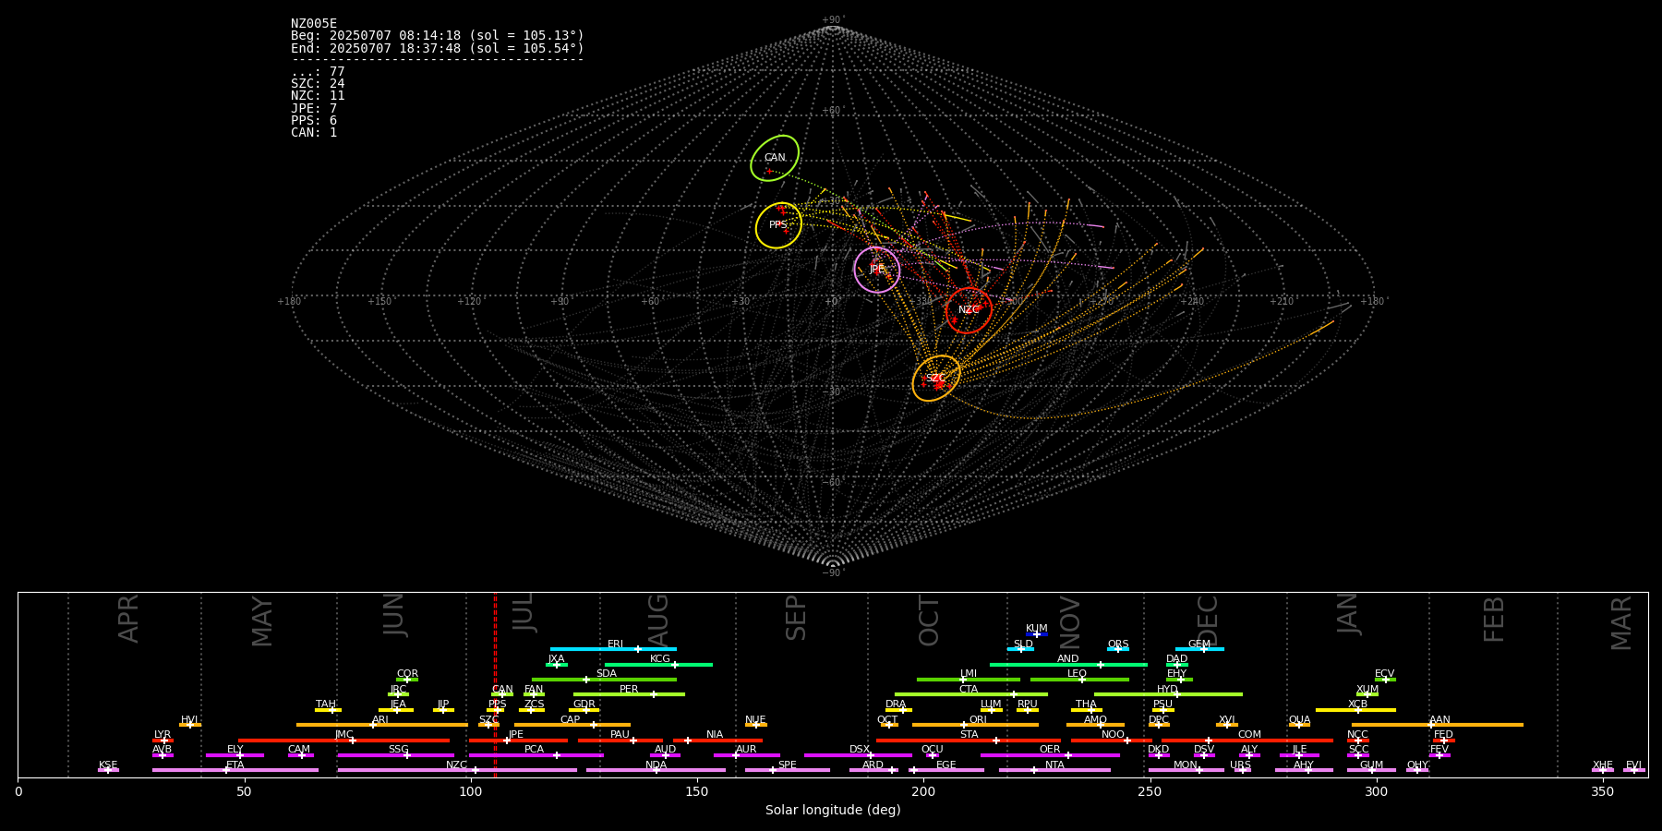Select the ORI shower bar in timeline
Viewport: 1662px width, 831px height.
click(975, 725)
